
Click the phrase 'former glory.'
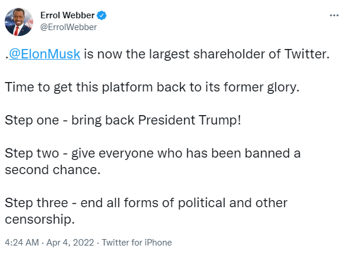(x=261, y=87)
